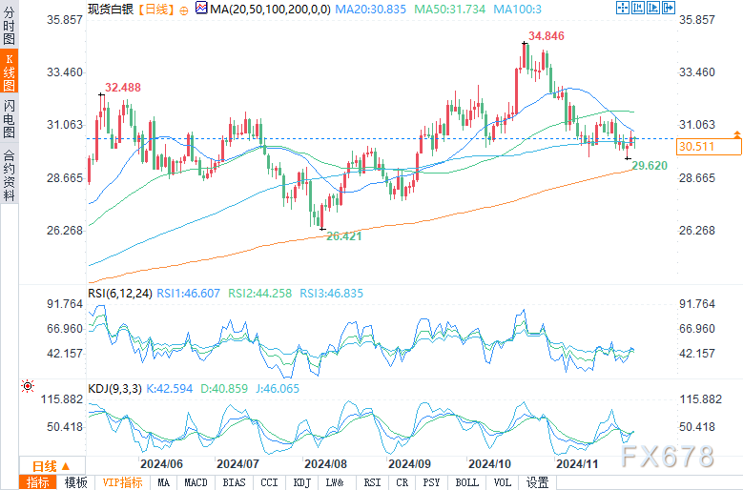Choose the BOLL indicator button
The width and height of the screenshot is (743, 490).
pyautogui.click(x=466, y=483)
